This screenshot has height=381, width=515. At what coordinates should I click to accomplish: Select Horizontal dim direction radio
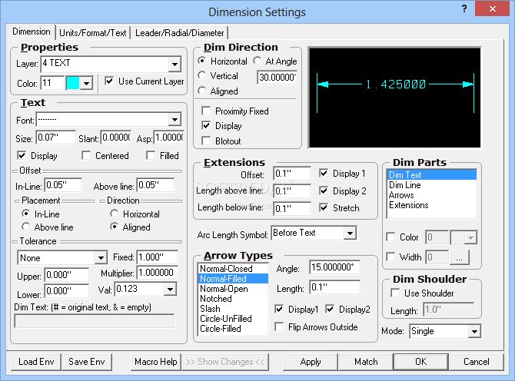pyautogui.click(x=201, y=61)
